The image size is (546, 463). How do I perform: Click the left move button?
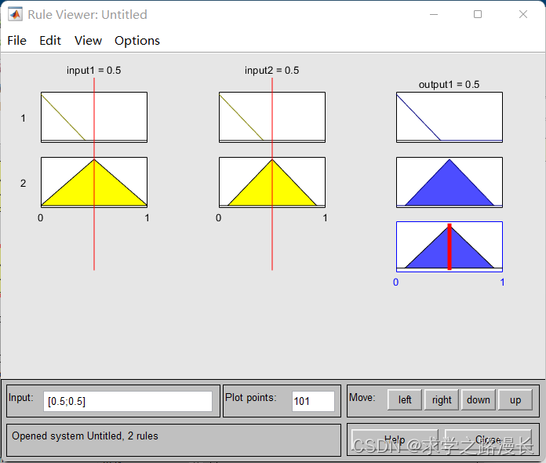pyautogui.click(x=405, y=400)
